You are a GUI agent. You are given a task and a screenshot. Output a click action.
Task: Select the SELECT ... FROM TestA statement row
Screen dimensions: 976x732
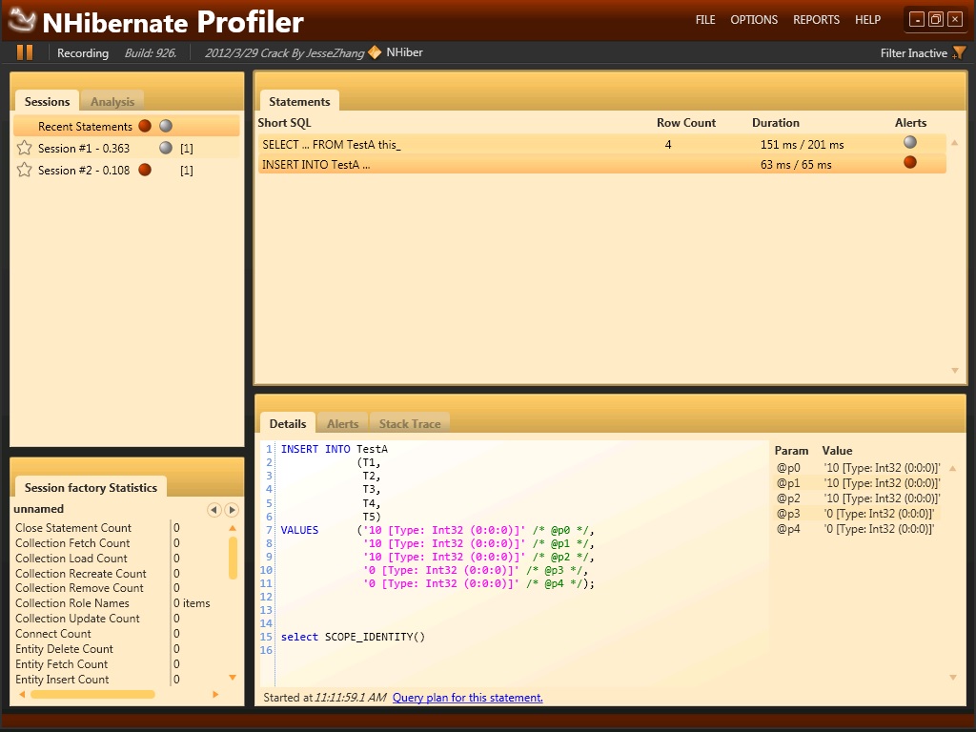[x=457, y=144]
